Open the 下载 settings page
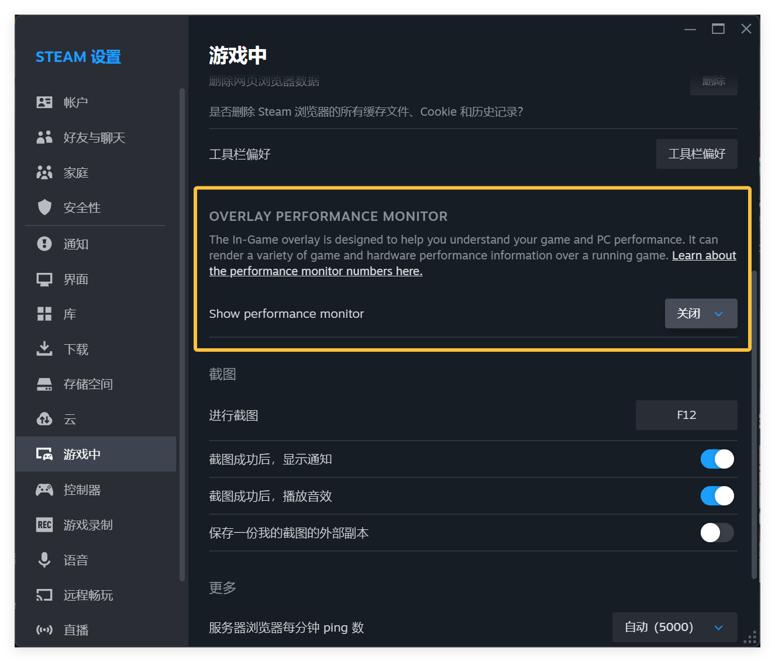 tap(96, 349)
